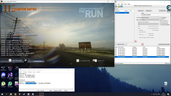
Task: Click the scan Value input field
Action: [156, 15]
